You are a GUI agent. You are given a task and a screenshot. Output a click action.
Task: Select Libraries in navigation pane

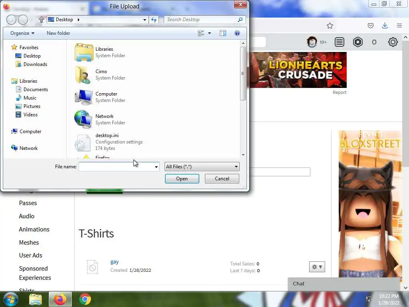coord(24,81)
